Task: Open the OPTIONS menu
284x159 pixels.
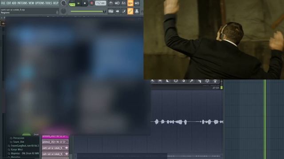Action: [39, 3]
